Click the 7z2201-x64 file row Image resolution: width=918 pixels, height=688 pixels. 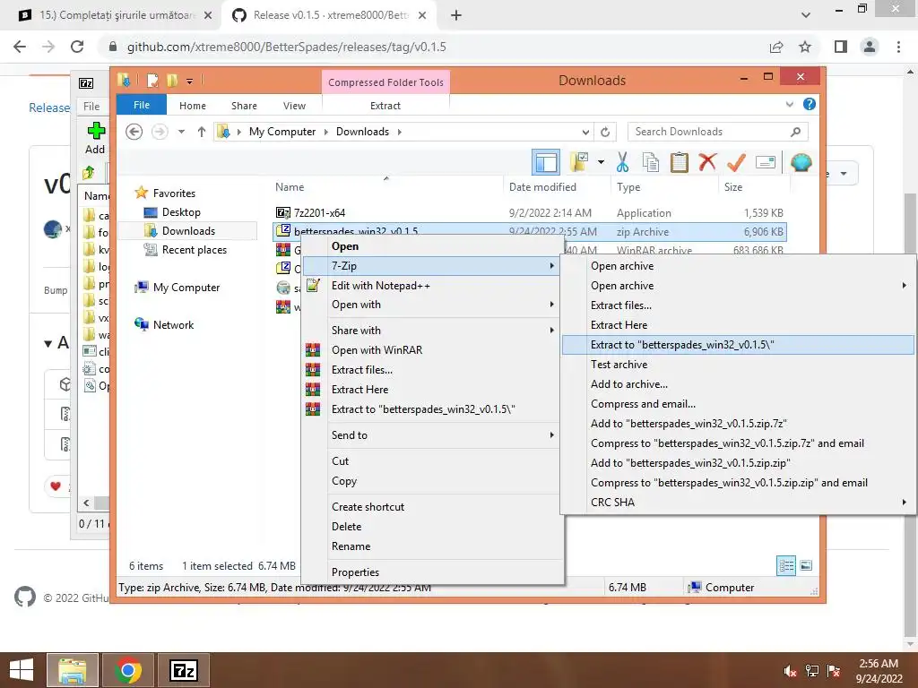[529, 213]
